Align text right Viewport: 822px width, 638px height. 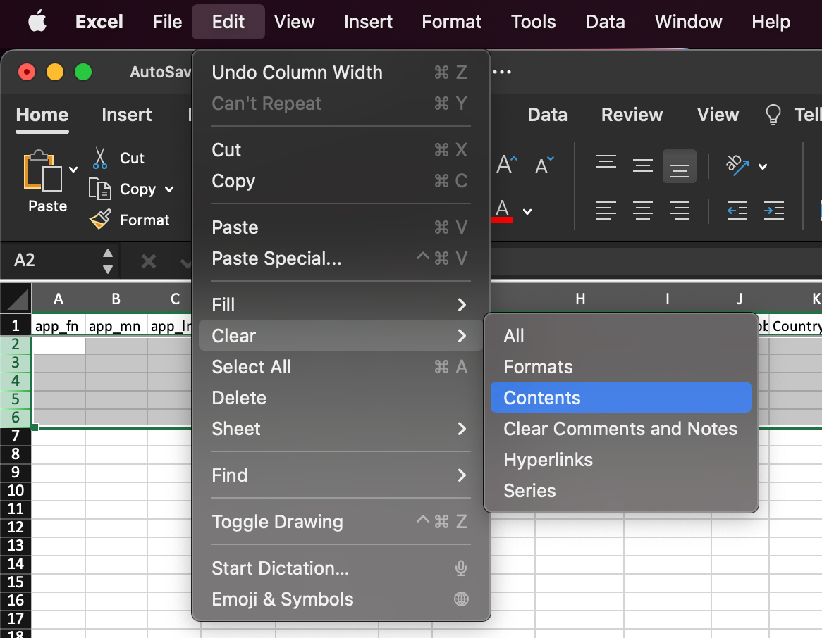680,211
